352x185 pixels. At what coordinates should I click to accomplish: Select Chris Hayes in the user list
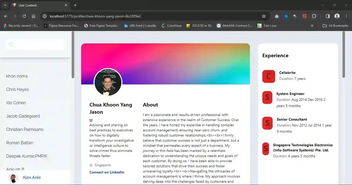coord(17,89)
